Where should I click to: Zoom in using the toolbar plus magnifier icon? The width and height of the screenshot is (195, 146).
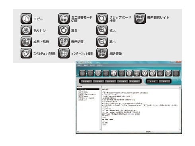(152, 73)
